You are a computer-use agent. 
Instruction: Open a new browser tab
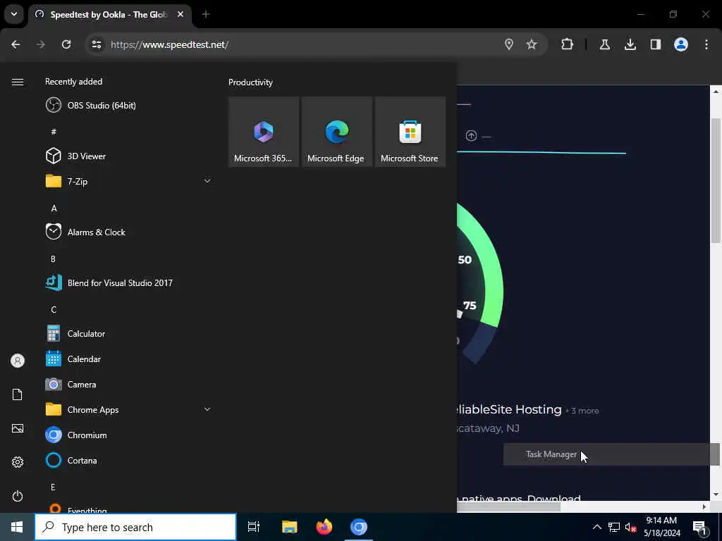206,15
